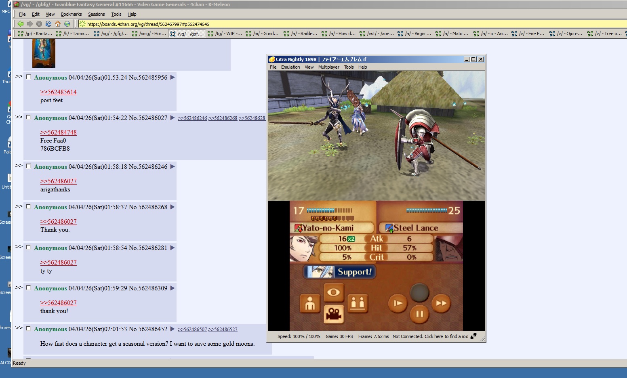
Task: Follow the >>562485614 quote link
Action: pyautogui.click(x=59, y=92)
